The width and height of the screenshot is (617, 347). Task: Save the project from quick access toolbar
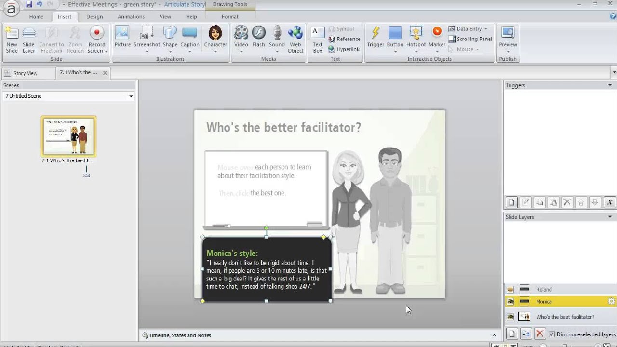pyautogui.click(x=29, y=4)
